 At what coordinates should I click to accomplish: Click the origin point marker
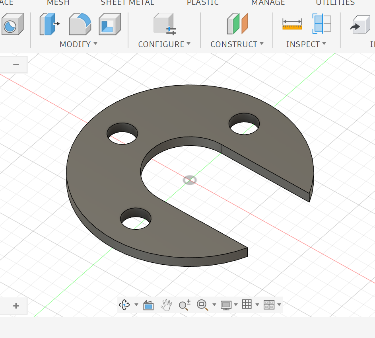(x=190, y=180)
